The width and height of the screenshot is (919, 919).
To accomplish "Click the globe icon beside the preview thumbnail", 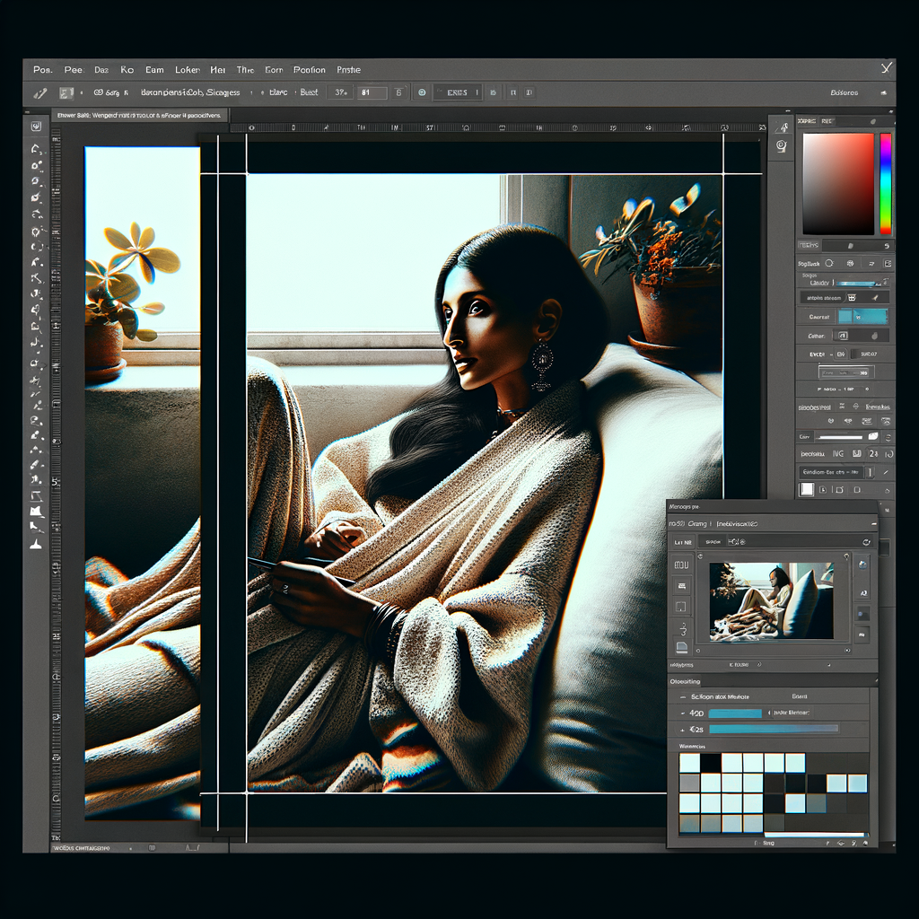I will tap(862, 565).
